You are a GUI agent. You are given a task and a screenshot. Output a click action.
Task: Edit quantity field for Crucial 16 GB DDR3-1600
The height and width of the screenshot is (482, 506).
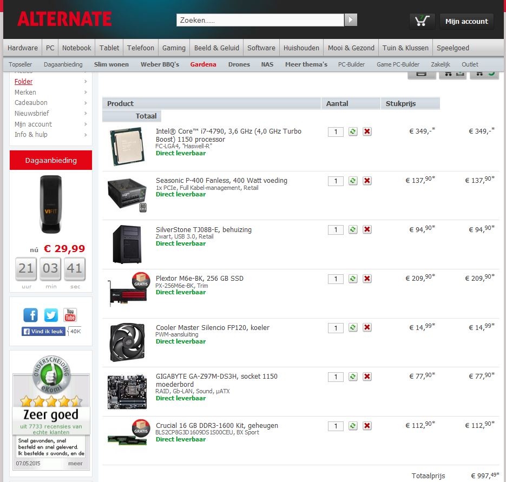tap(336, 426)
